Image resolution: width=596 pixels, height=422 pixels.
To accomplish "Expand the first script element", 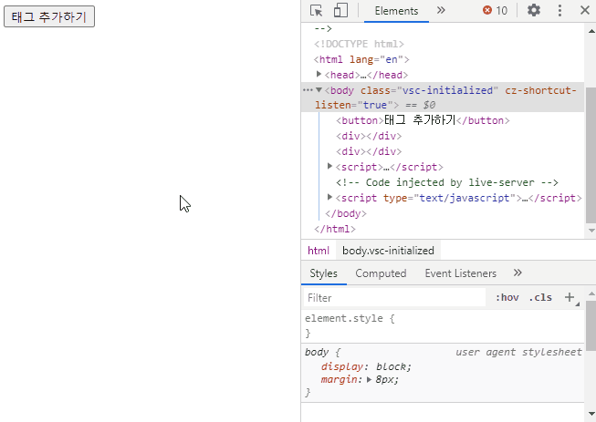I will [x=329, y=166].
